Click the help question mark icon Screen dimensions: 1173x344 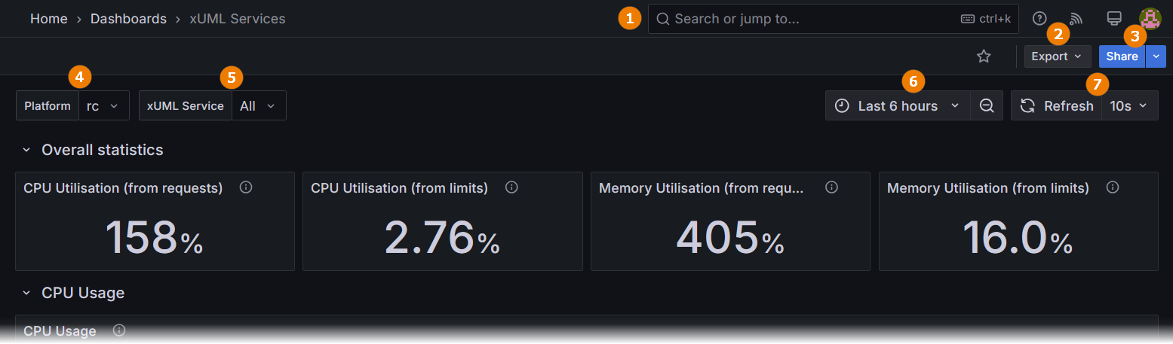1039,19
